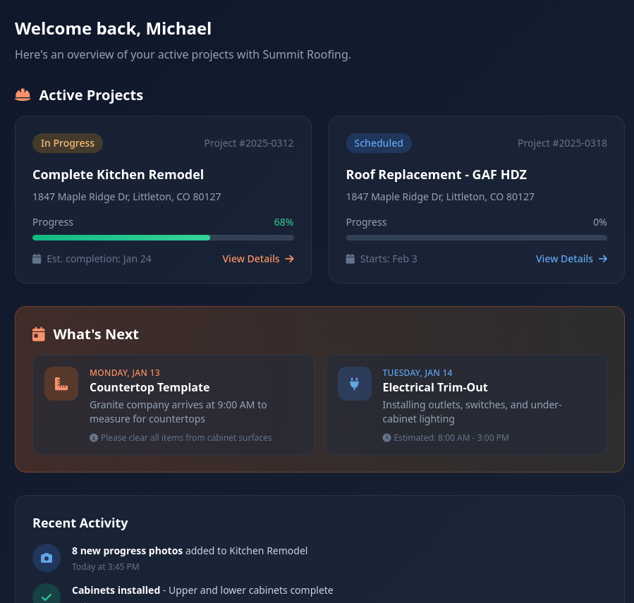The height and width of the screenshot is (603, 634).
Task: Click the ruler icon for Countertop Template
Action: 61,384
